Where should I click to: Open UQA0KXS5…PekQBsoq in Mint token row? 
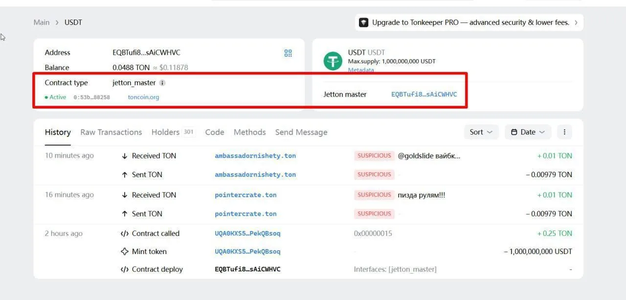coord(247,252)
